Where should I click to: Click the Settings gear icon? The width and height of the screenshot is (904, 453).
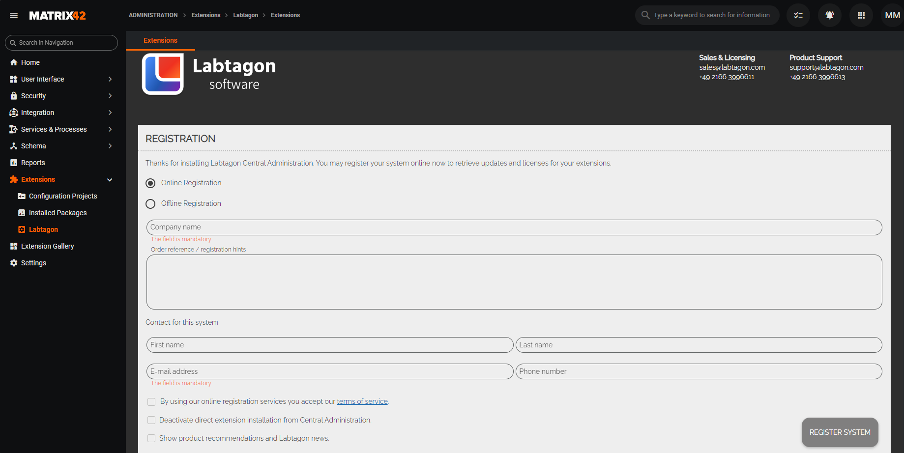pyautogui.click(x=14, y=263)
